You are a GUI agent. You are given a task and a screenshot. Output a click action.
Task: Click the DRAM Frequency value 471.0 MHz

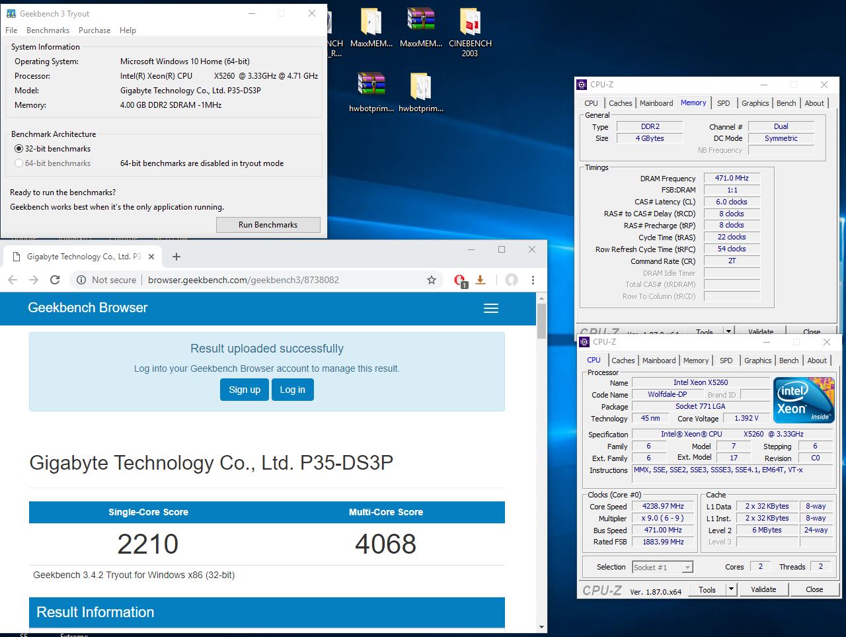[732, 178]
